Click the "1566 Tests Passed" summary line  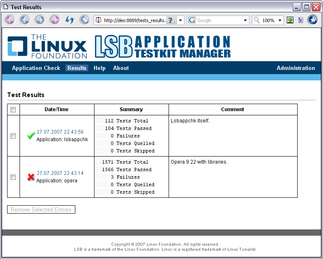point(127,169)
